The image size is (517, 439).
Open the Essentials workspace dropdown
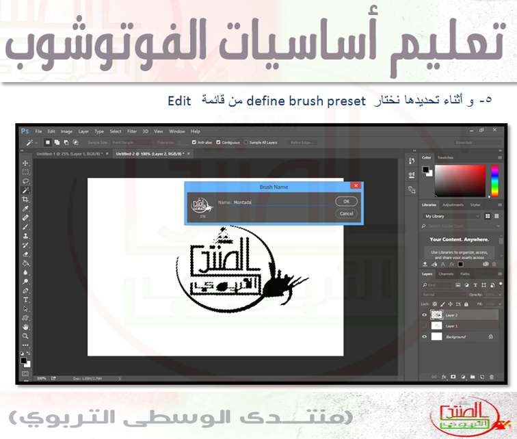pyautogui.click(x=477, y=142)
